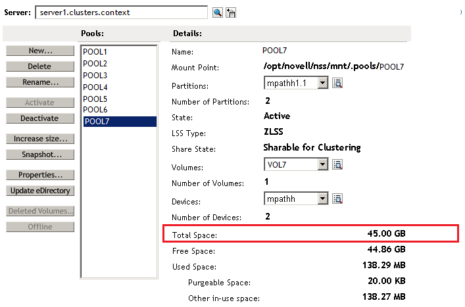Choose POOL5 from the Pools list
The height and width of the screenshot is (307, 465).
[x=95, y=99]
